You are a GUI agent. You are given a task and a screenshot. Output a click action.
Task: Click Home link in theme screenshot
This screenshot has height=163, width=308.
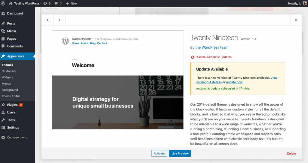(x=75, y=43)
